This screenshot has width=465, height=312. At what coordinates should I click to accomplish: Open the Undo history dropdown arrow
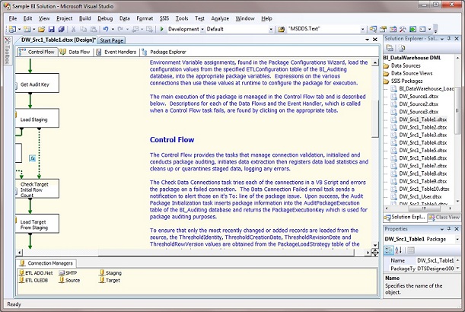coord(113,29)
